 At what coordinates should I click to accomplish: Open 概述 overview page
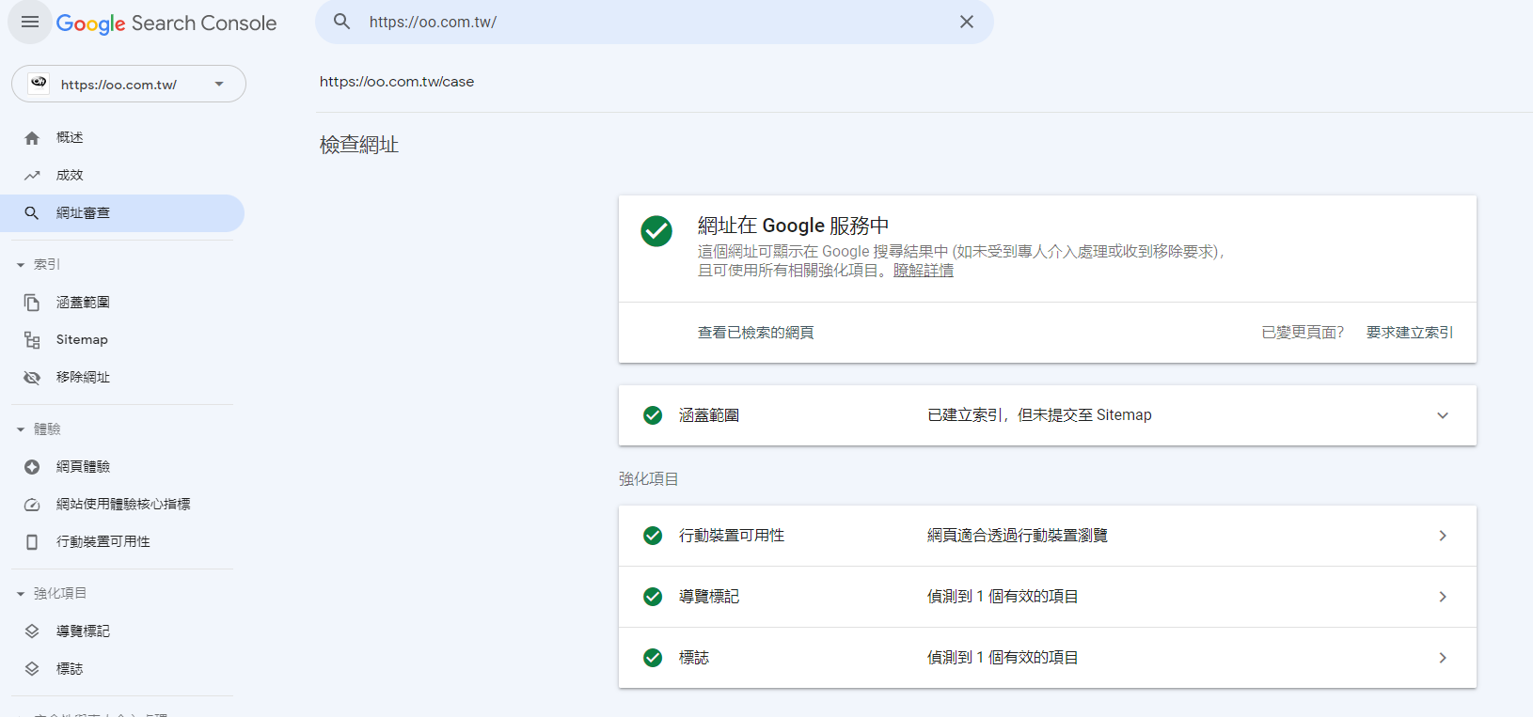[70, 137]
